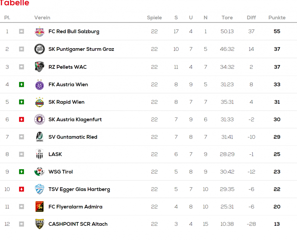Click the SK Austria Klagenfurt logo
Viewport: 297px width, 240px height.
click(40, 120)
